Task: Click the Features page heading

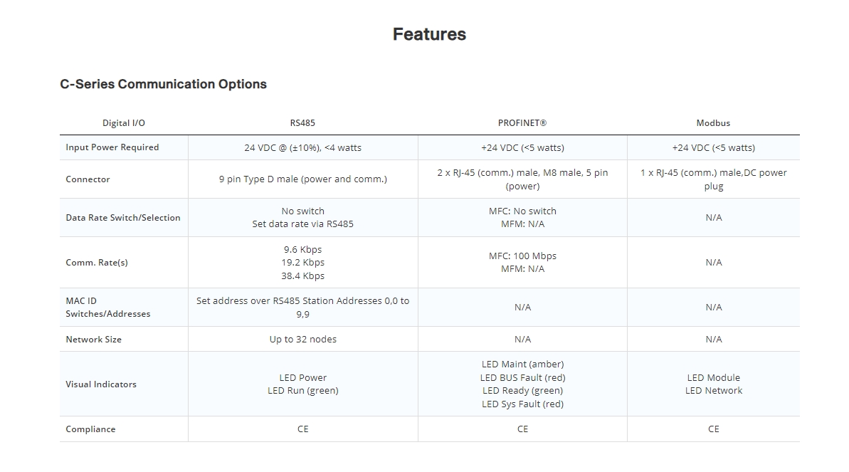Action: tap(429, 34)
